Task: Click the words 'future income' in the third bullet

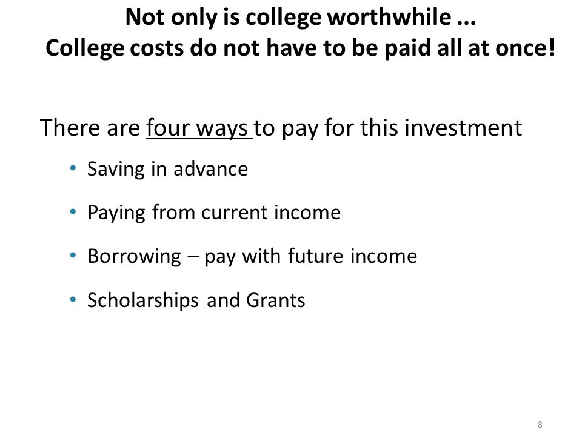Action: click(x=352, y=257)
